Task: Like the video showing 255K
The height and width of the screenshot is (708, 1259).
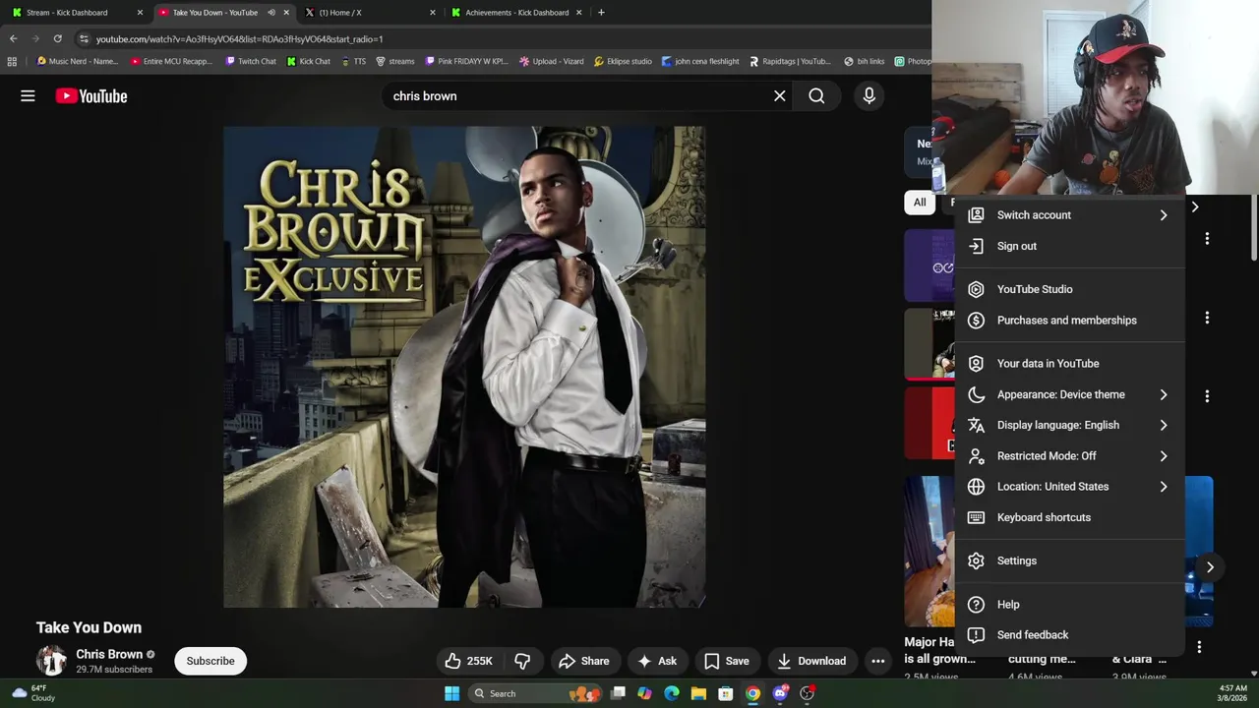Action: pyautogui.click(x=468, y=661)
